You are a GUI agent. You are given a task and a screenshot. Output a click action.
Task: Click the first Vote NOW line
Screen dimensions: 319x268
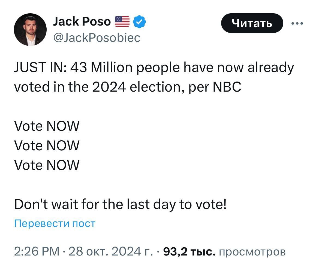point(47,126)
